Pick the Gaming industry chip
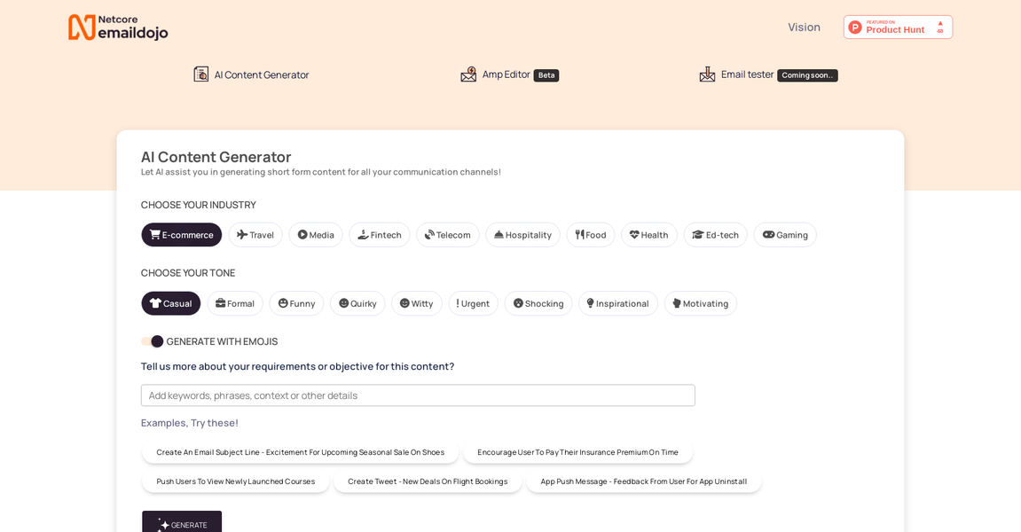The width and height of the screenshot is (1021, 532). (x=784, y=234)
